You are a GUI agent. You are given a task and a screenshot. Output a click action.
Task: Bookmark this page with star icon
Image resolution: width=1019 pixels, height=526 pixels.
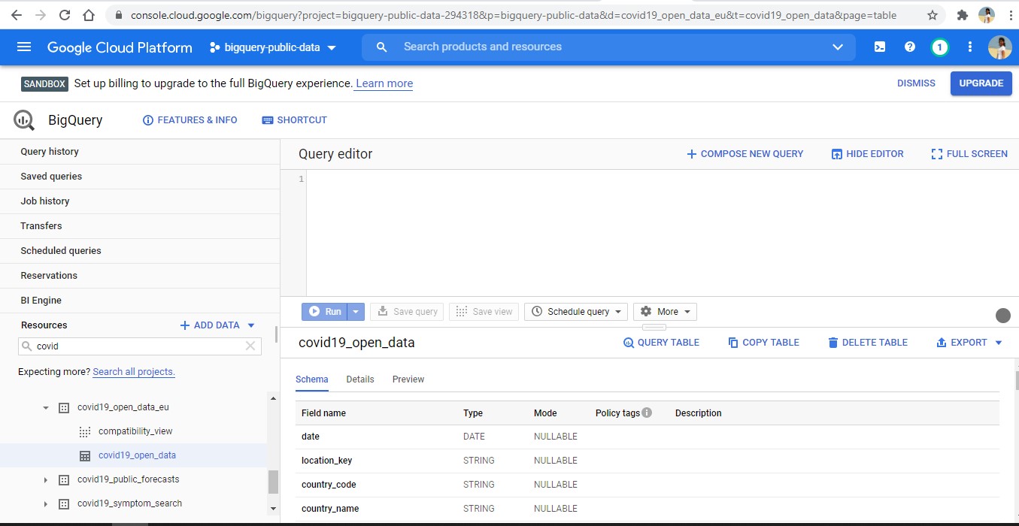933,15
